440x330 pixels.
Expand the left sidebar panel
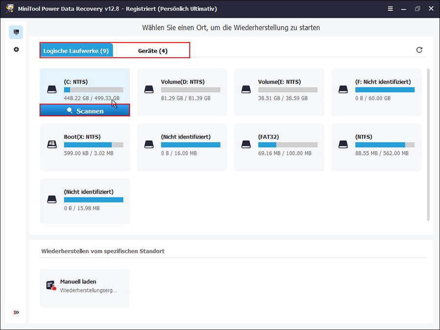coord(16,312)
